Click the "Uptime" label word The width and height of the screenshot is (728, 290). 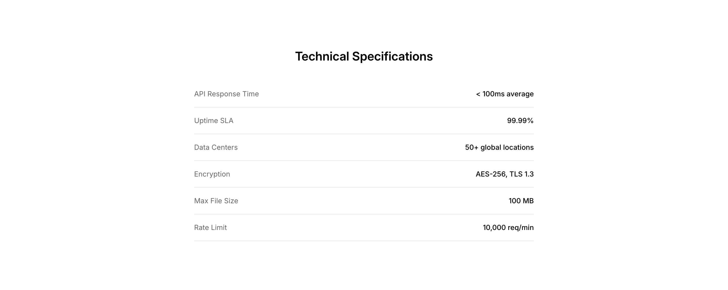(x=206, y=121)
